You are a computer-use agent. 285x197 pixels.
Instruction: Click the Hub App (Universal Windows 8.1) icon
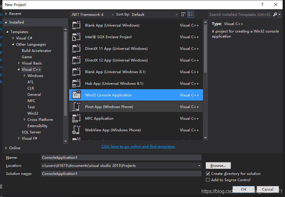76,83
